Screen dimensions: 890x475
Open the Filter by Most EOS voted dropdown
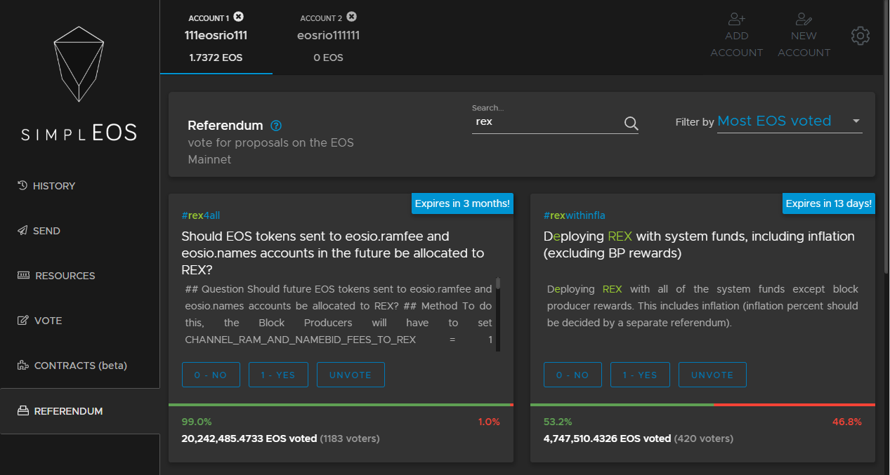(x=790, y=121)
